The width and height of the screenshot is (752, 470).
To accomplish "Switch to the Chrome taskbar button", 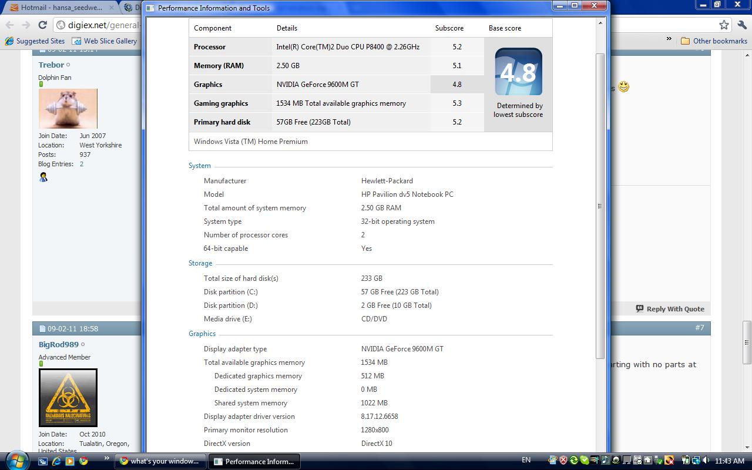I will pyautogui.click(x=160, y=461).
